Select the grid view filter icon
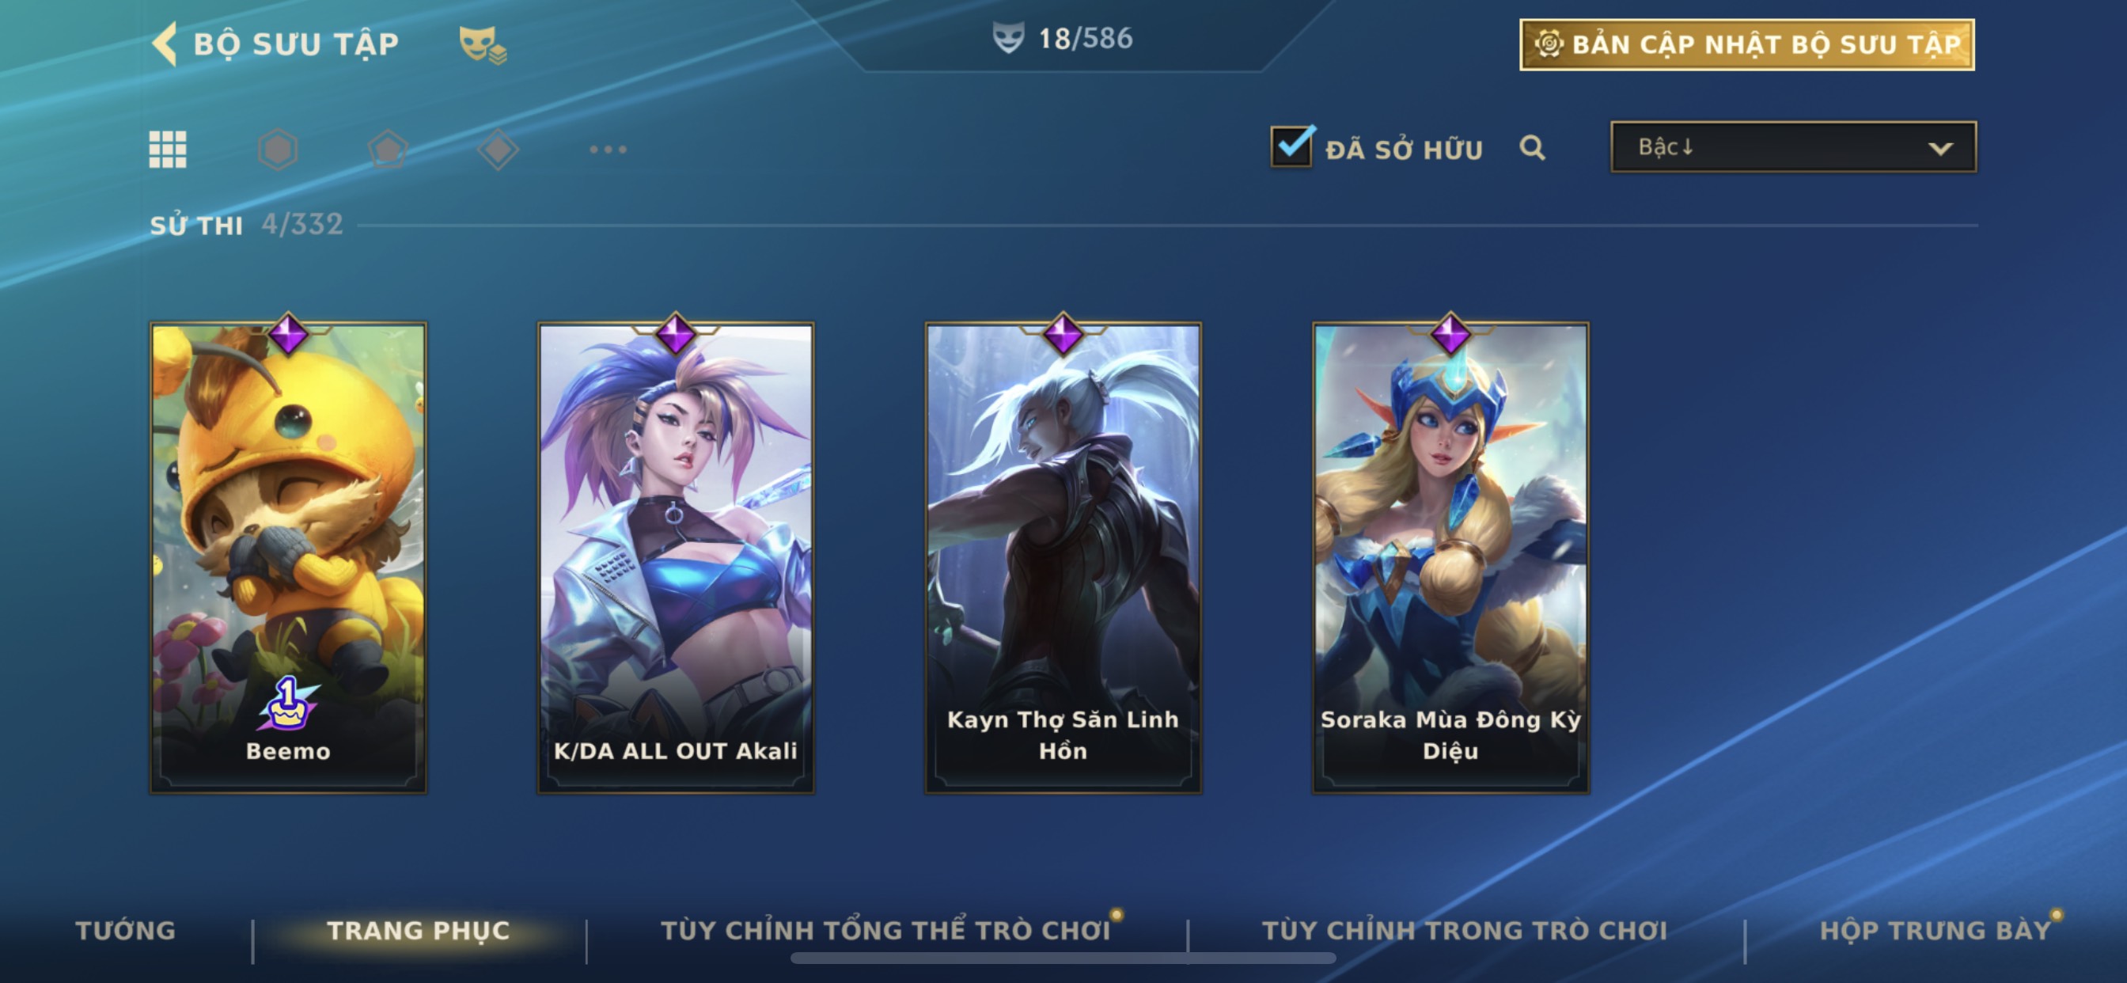Image resolution: width=2127 pixels, height=983 pixels. click(168, 150)
